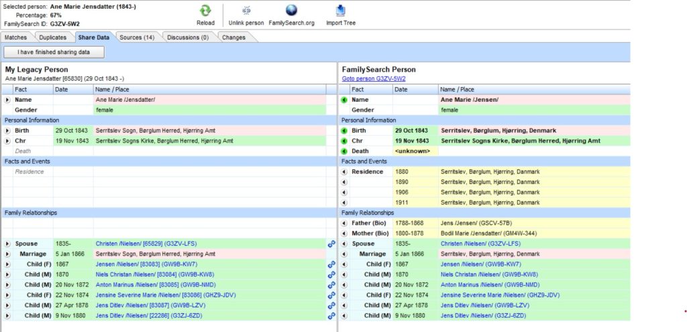Click arrow beside Legacy Child 22 Nov 1874
Viewport: 687px width, 332px height.
tap(7, 295)
